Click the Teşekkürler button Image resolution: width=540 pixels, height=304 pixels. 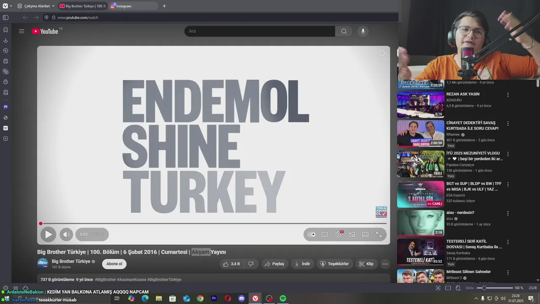coord(335,264)
